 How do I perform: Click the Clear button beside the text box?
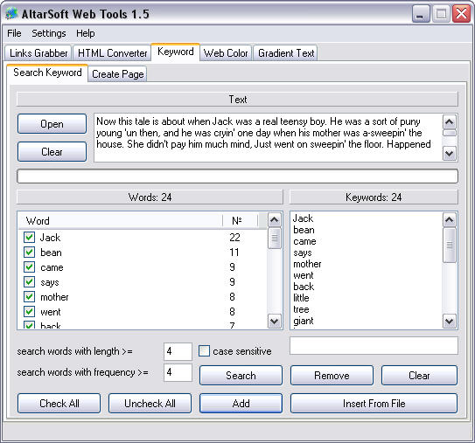(52, 152)
